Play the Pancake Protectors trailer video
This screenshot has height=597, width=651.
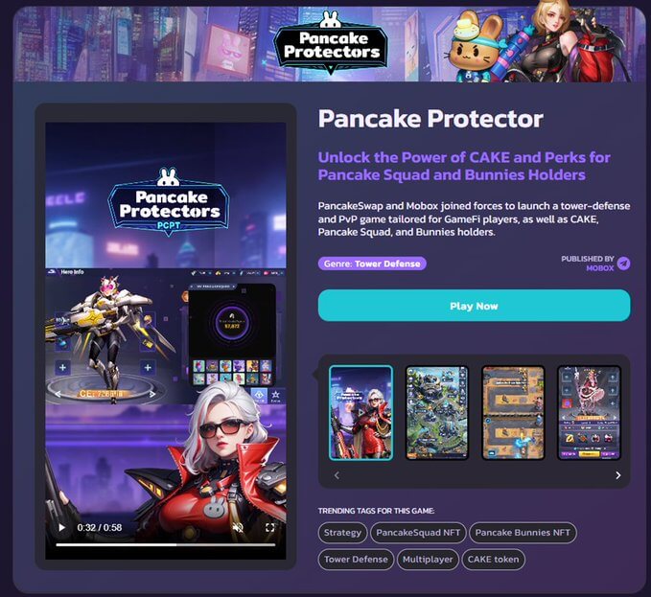coord(62,527)
